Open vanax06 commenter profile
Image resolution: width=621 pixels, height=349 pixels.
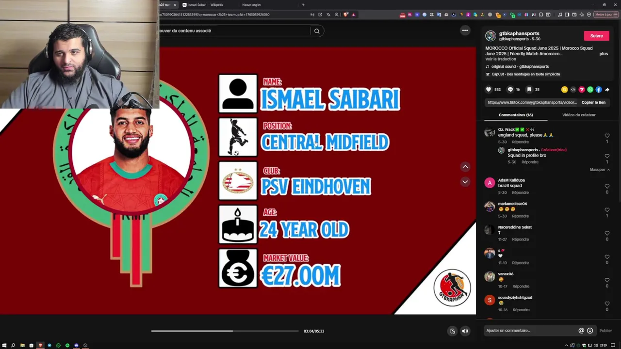[506, 274]
